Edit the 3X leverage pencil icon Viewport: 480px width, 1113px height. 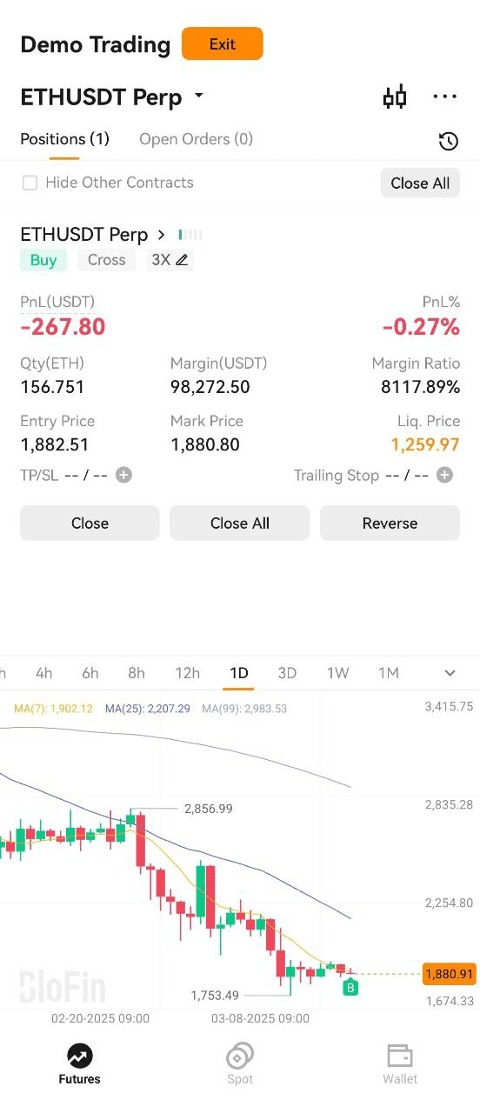pos(182,260)
